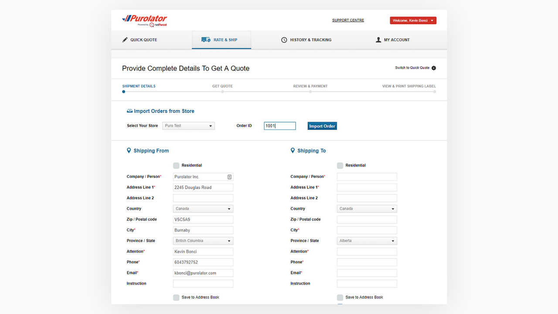
Task: Click Shipping From Email field
Action: [x=203, y=273]
